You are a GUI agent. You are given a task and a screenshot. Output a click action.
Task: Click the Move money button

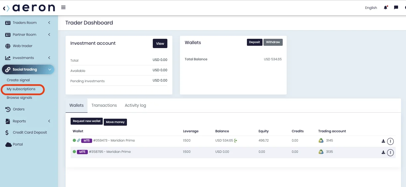click(115, 122)
